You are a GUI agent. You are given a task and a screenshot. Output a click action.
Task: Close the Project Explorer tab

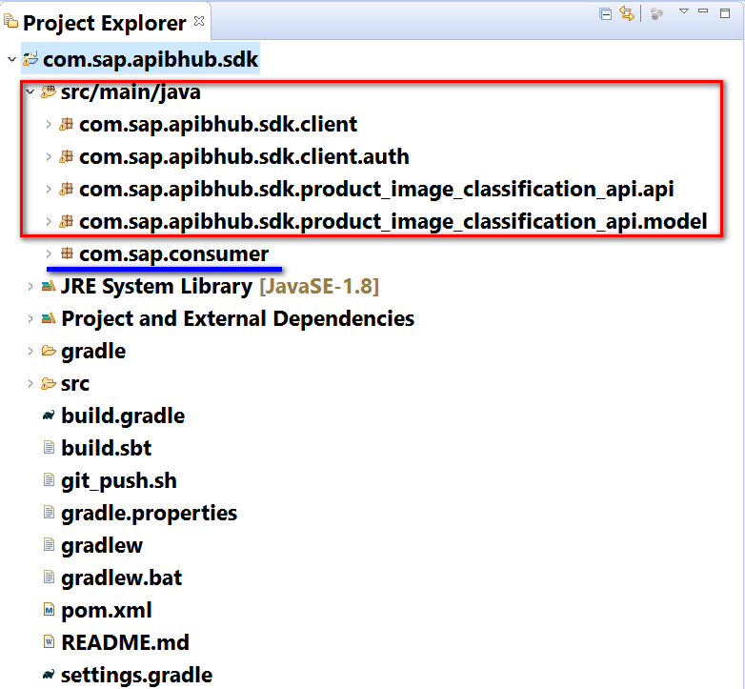[199, 21]
